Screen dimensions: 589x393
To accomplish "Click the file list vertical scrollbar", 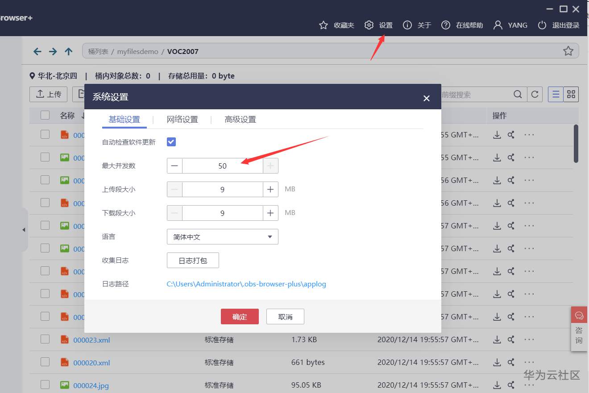I will point(576,144).
